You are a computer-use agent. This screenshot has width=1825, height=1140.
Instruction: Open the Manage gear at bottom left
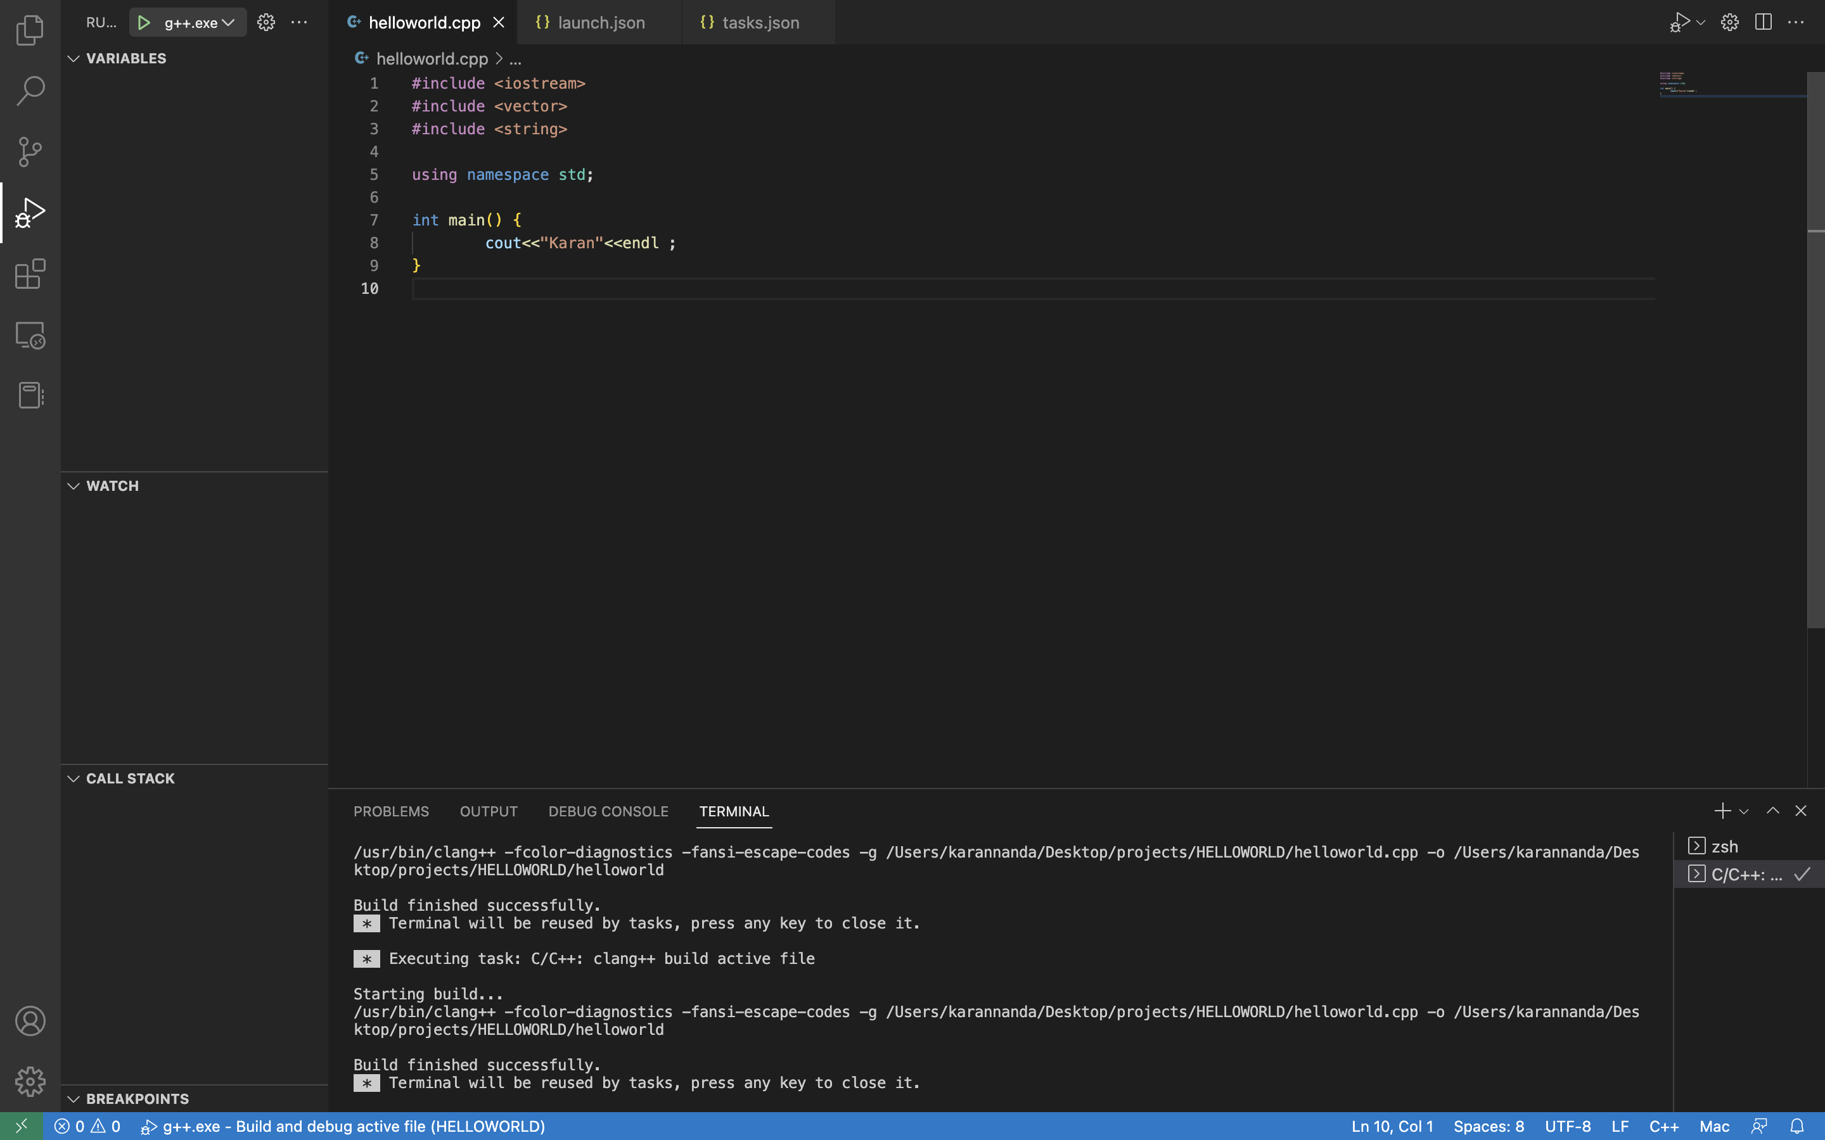[x=30, y=1080]
